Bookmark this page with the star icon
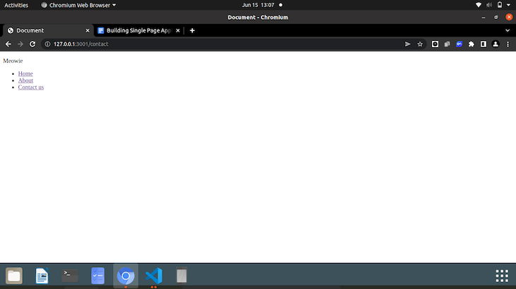The height and width of the screenshot is (289, 516). coord(420,44)
